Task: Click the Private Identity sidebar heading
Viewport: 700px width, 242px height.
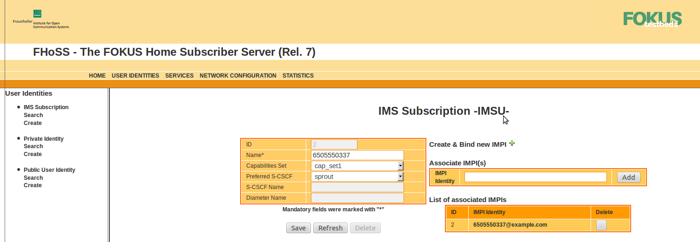Action: [44, 139]
